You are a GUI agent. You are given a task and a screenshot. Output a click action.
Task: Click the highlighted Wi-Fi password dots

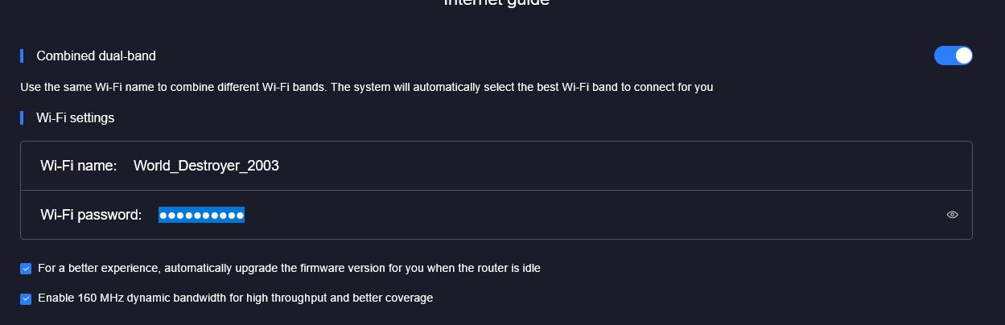[201, 215]
